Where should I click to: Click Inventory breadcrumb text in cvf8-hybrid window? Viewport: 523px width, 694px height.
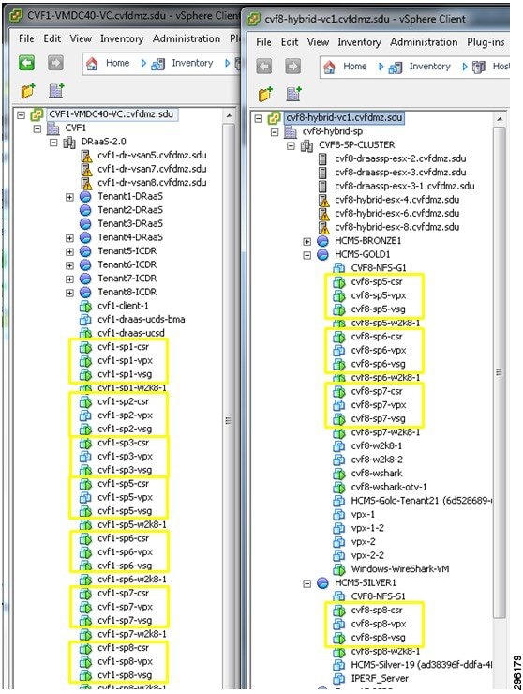[x=429, y=66]
